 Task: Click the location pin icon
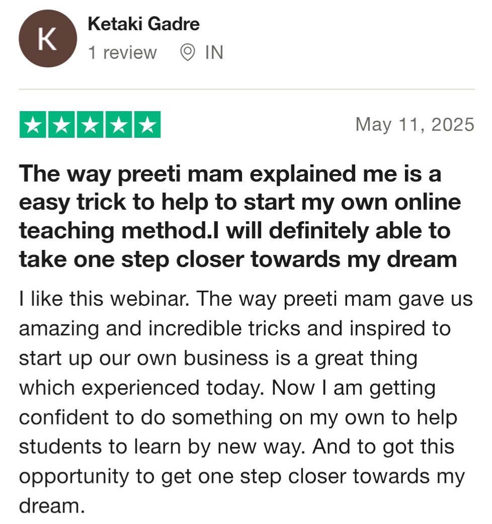[188, 52]
